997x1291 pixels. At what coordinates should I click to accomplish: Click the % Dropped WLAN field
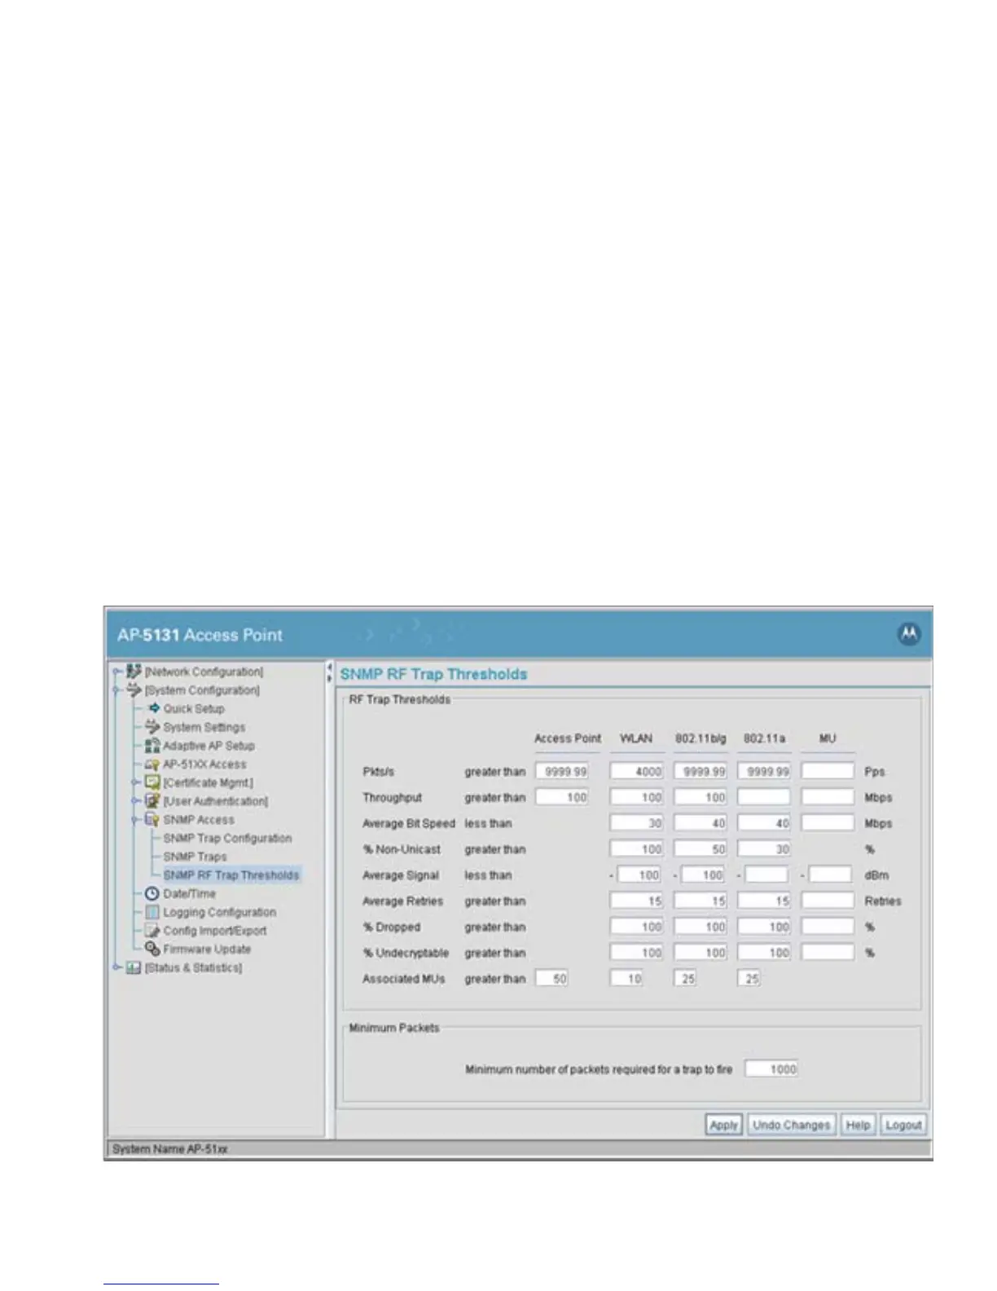click(637, 927)
